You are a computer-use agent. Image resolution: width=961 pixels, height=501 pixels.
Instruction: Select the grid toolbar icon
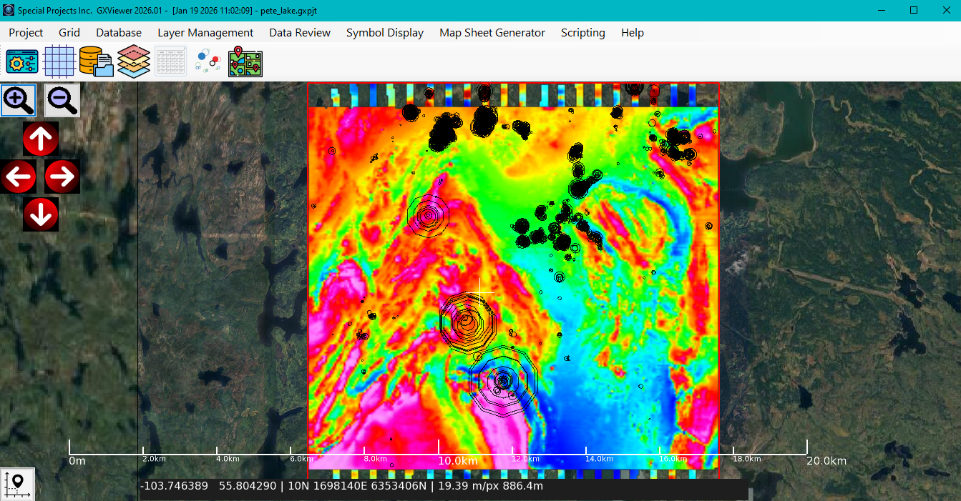coord(59,61)
